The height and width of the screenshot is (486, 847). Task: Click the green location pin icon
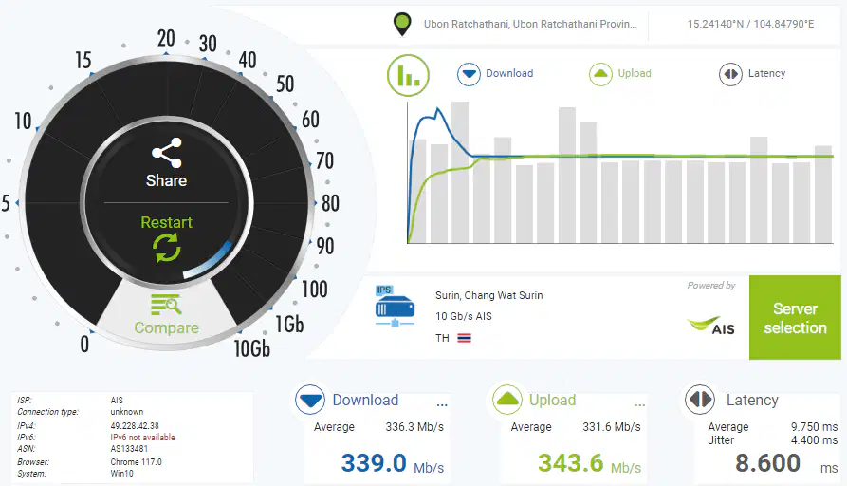click(402, 25)
